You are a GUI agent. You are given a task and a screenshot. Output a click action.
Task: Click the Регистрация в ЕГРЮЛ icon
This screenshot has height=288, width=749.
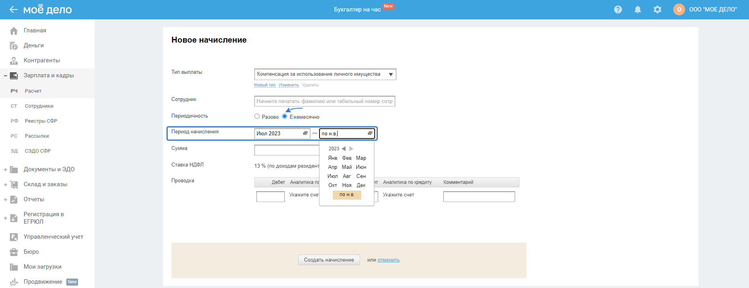14,218
